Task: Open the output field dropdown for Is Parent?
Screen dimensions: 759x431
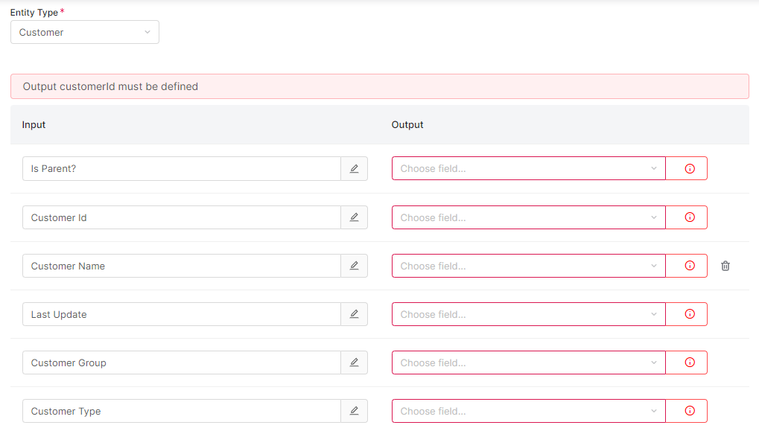Action: pos(528,169)
